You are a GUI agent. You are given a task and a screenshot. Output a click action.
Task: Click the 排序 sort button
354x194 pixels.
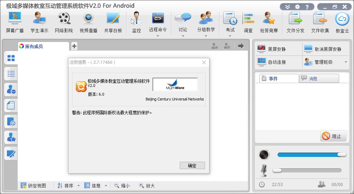pyautogui.click(x=65, y=186)
